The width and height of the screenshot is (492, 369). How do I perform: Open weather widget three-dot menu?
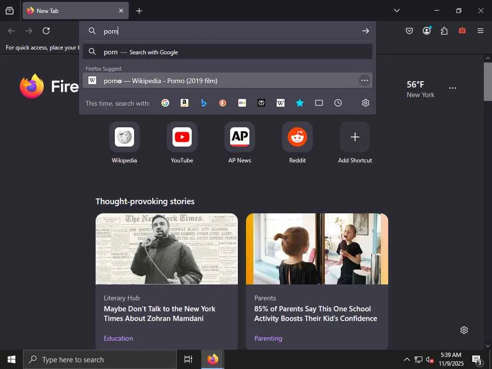[453, 88]
